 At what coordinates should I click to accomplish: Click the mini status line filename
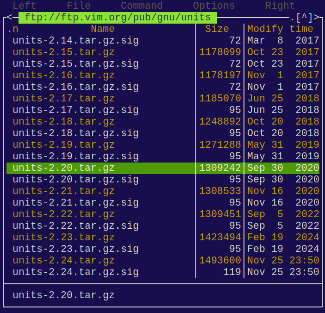pyautogui.click(x=63, y=295)
